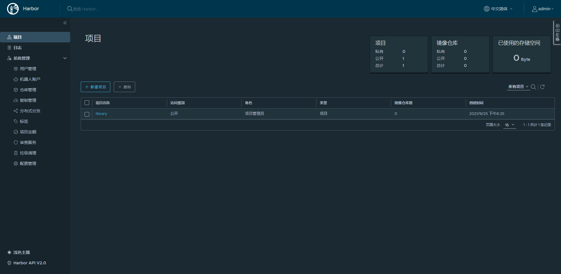Click the admin user avatar icon
561x274 pixels.
(534, 9)
